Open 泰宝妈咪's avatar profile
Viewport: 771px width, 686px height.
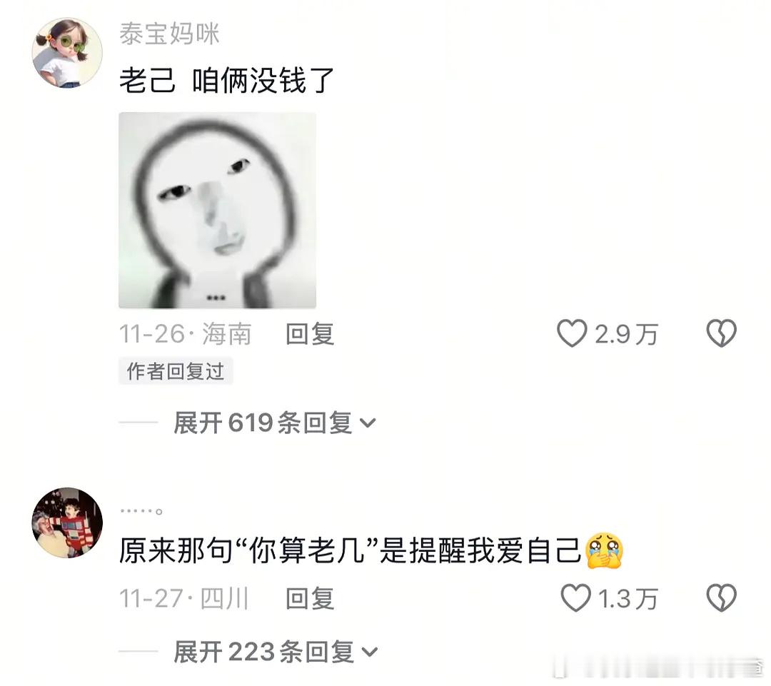[67, 53]
